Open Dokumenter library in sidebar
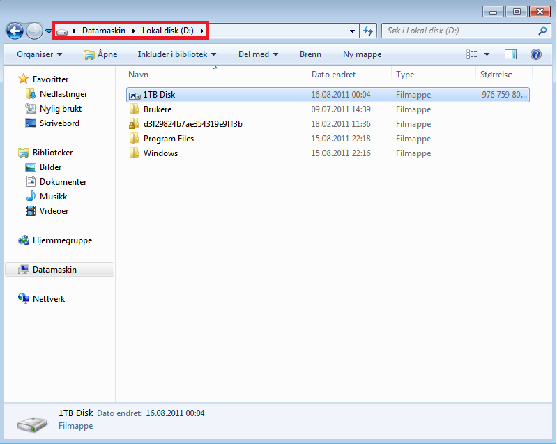 [63, 181]
